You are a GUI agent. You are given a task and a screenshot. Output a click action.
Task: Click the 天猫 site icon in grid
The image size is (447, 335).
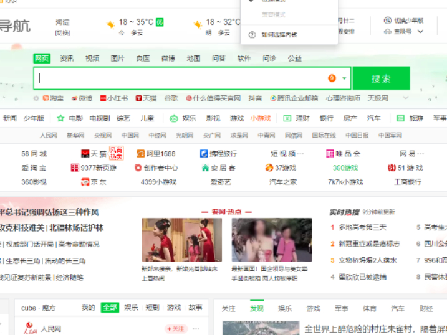85,154
